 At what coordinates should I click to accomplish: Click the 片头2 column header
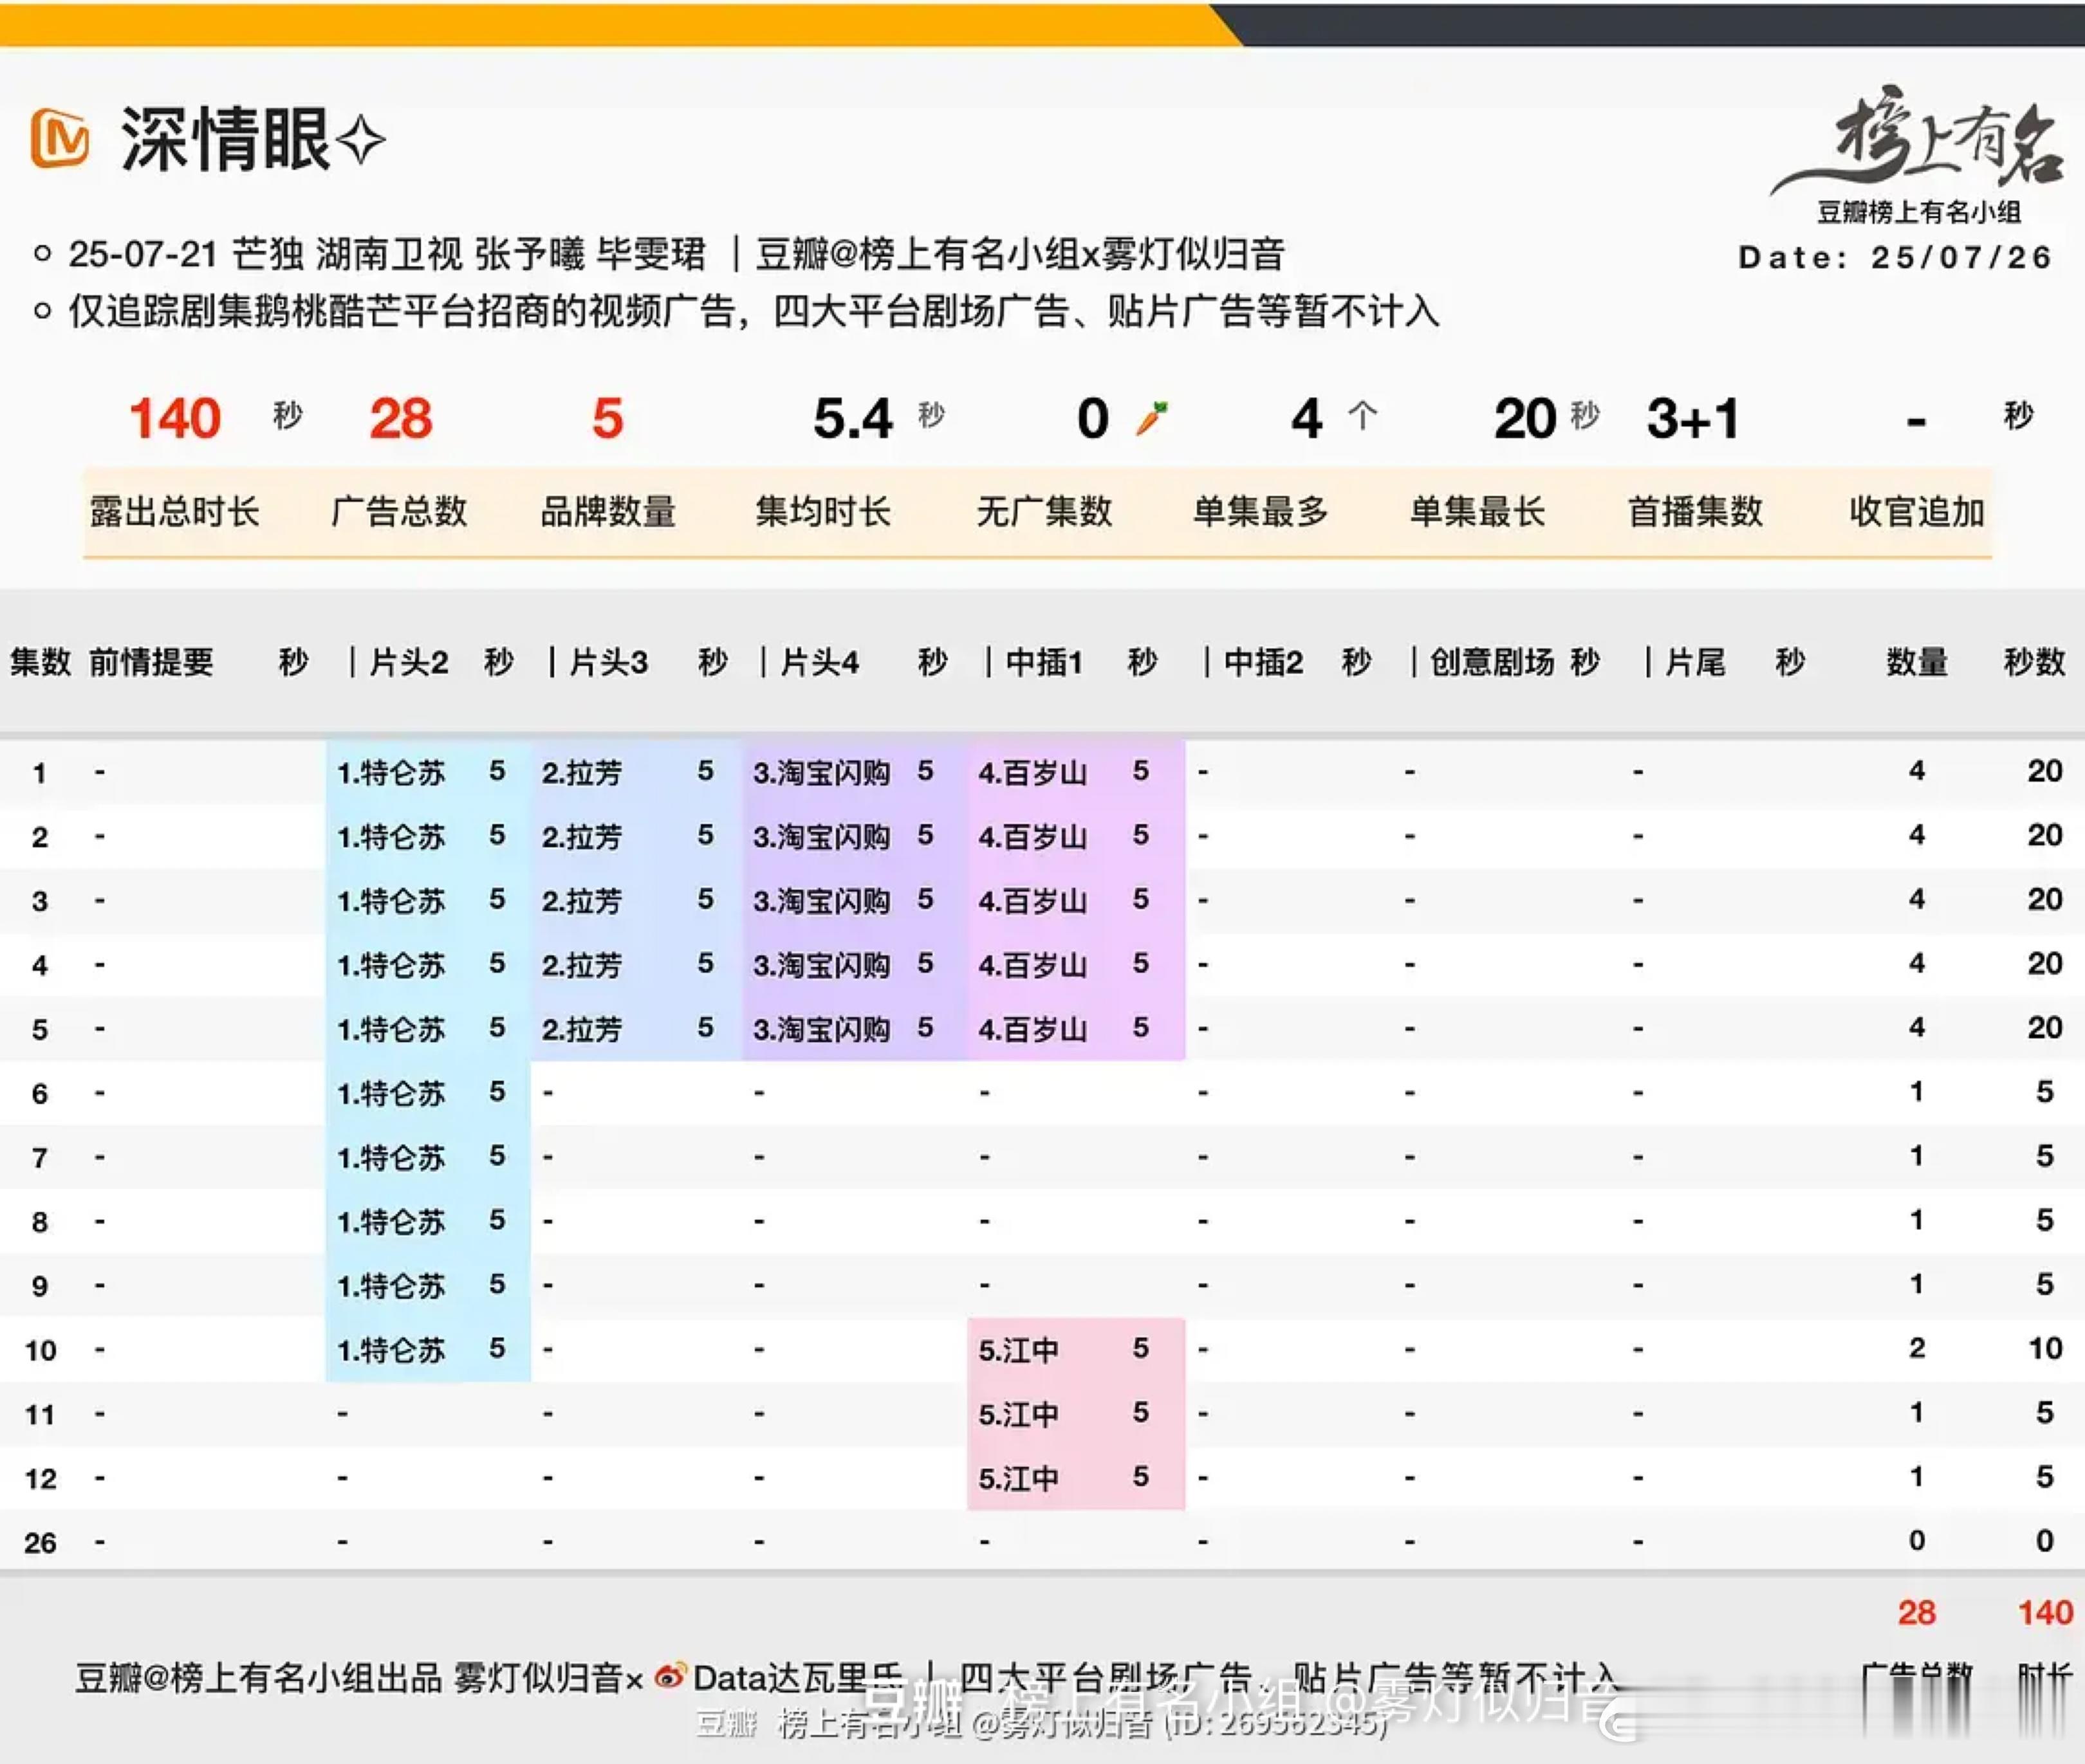tap(409, 661)
